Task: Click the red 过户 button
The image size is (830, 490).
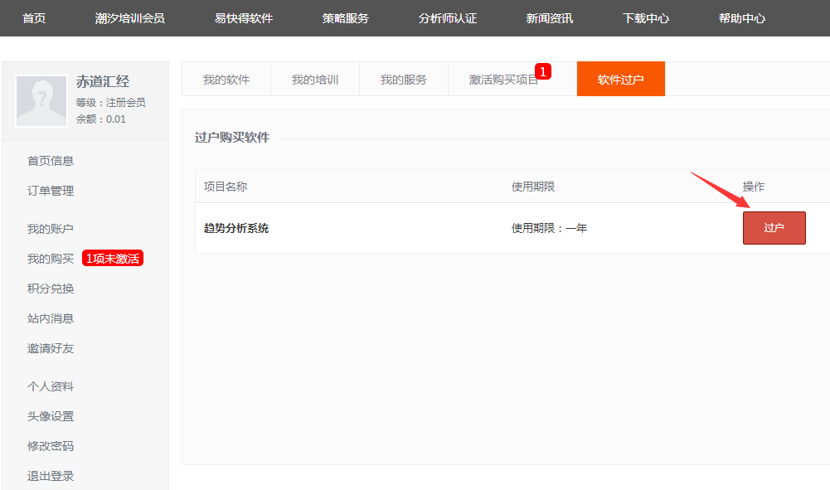Action: click(774, 228)
